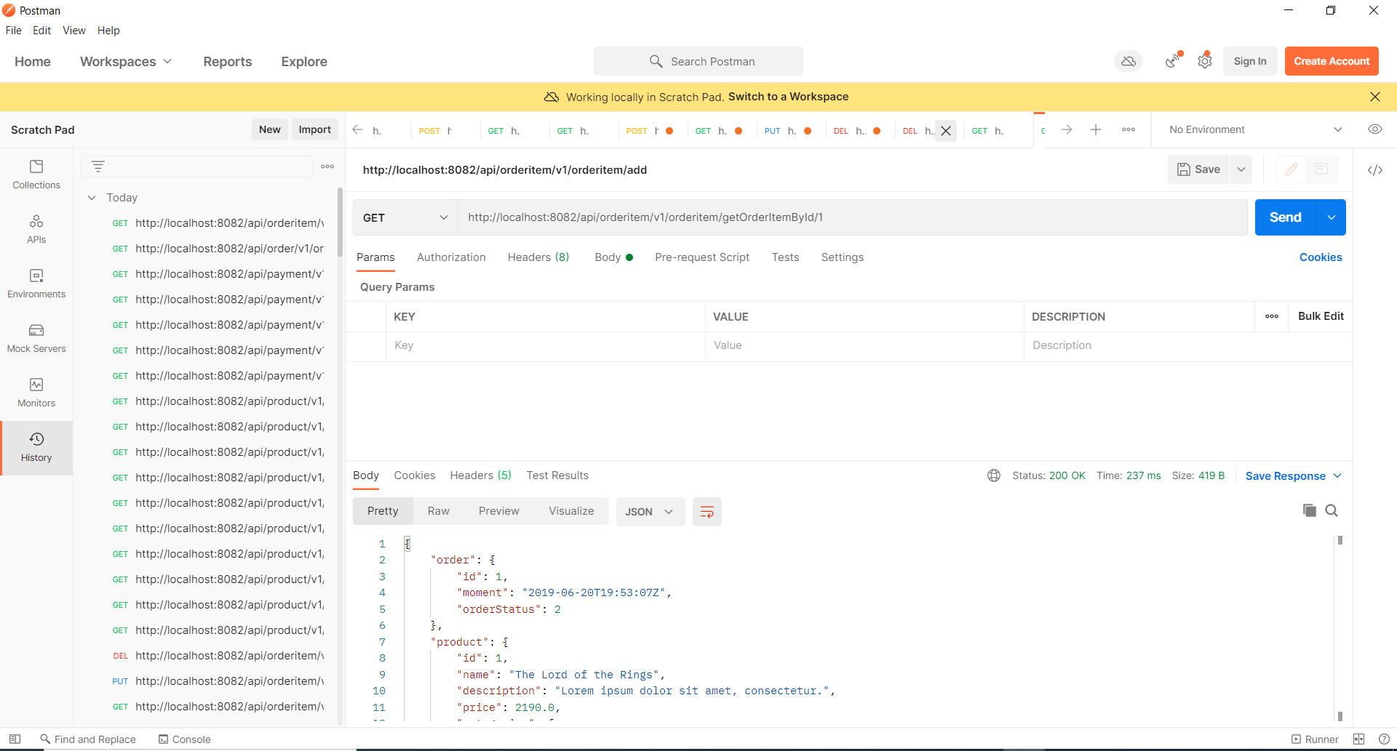Screen dimensions: 1397x751
Task: Toggle the wrap lines icon in response
Action: [707, 512]
